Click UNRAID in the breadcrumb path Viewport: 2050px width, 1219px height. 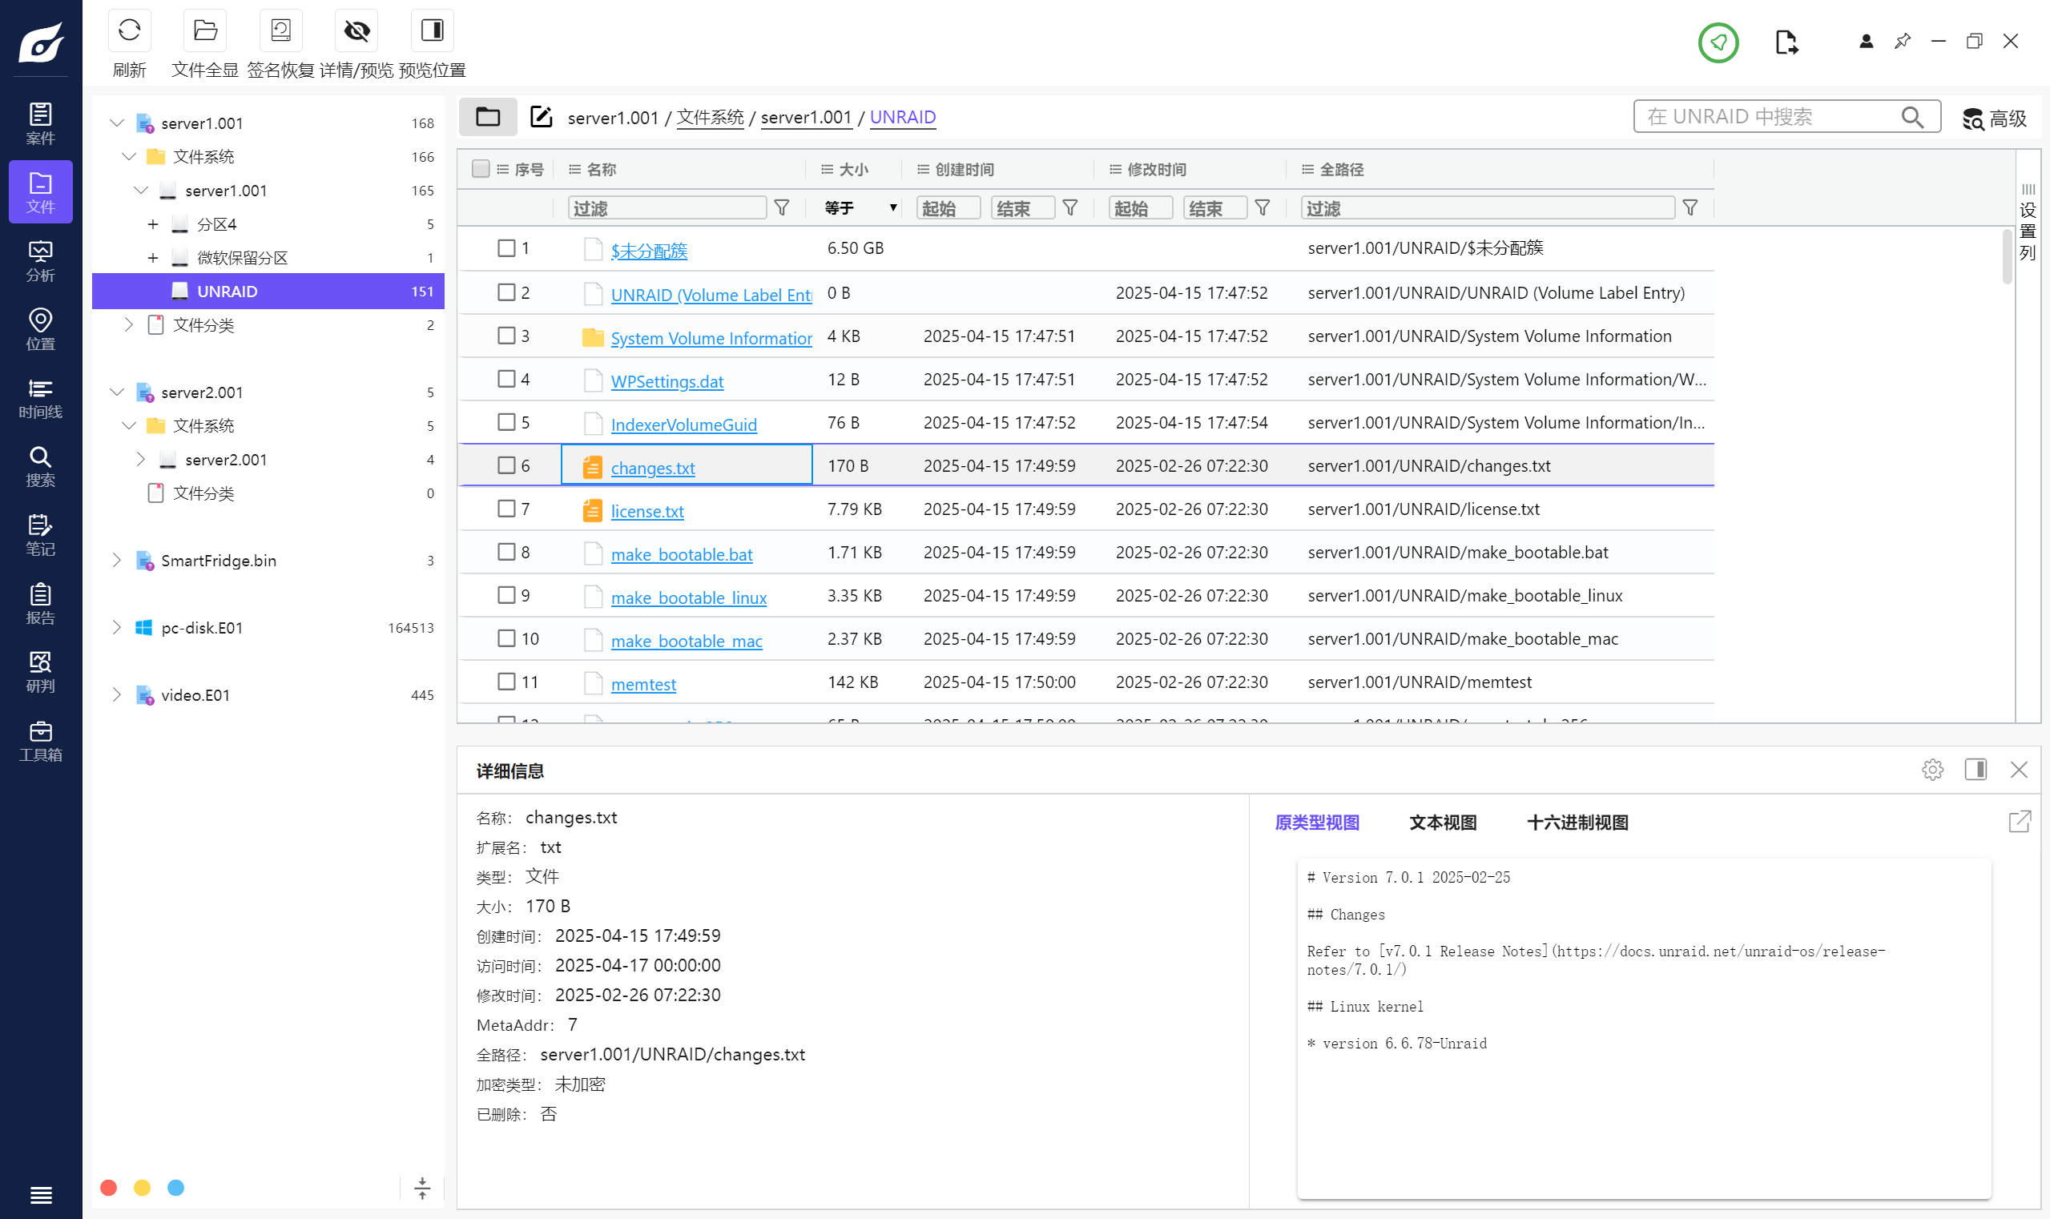902,117
